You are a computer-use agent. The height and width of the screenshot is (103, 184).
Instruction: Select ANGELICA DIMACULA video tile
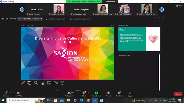(x=103, y=10)
